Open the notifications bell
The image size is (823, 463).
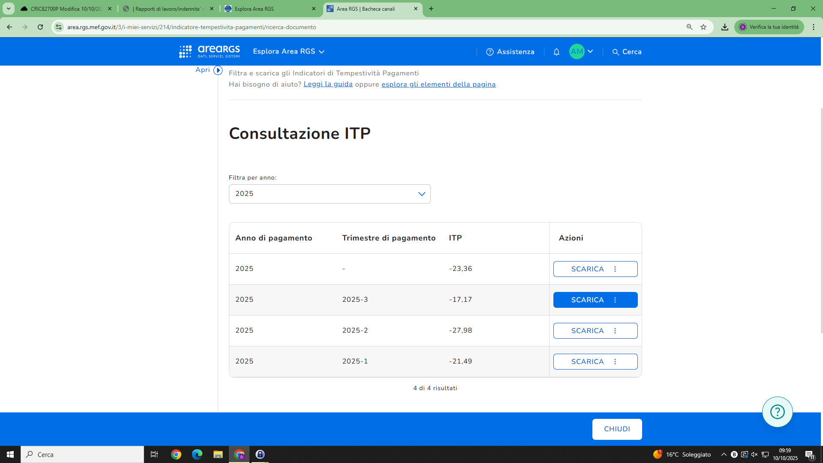tap(556, 52)
